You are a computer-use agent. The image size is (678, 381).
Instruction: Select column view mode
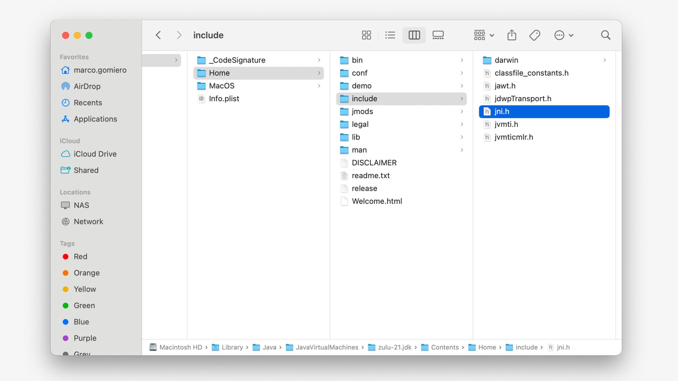tap(414, 35)
